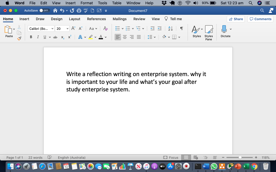Open the text highlight color options
Screen dimensions: 276x172
pos(95,37)
